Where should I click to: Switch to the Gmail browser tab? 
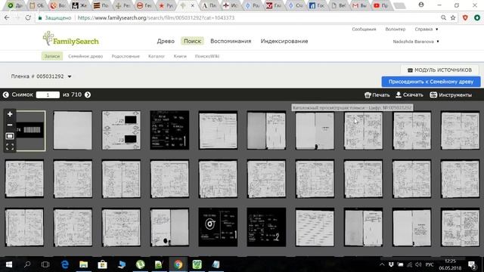tap(359, 5)
